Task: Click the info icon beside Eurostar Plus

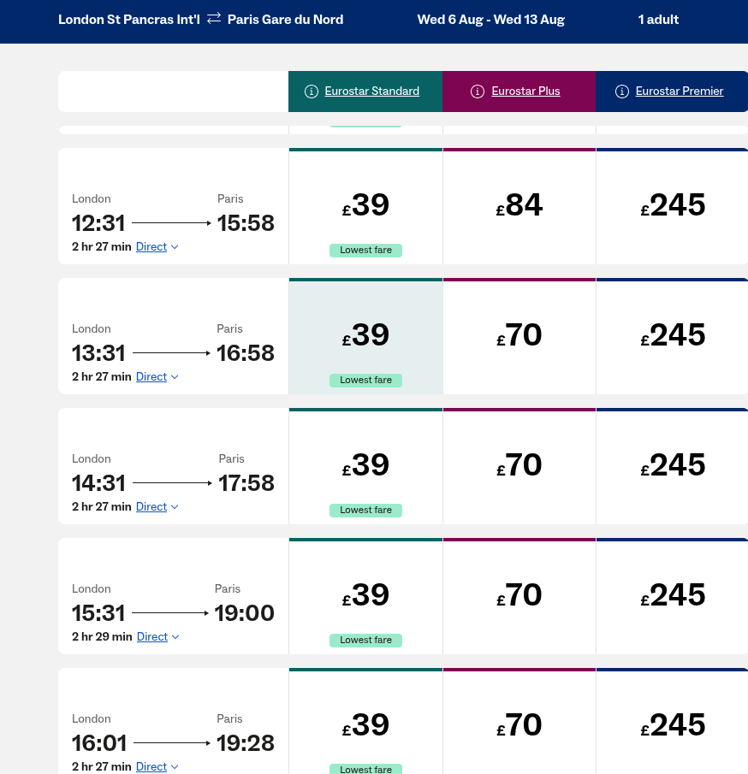Action: coord(478,92)
